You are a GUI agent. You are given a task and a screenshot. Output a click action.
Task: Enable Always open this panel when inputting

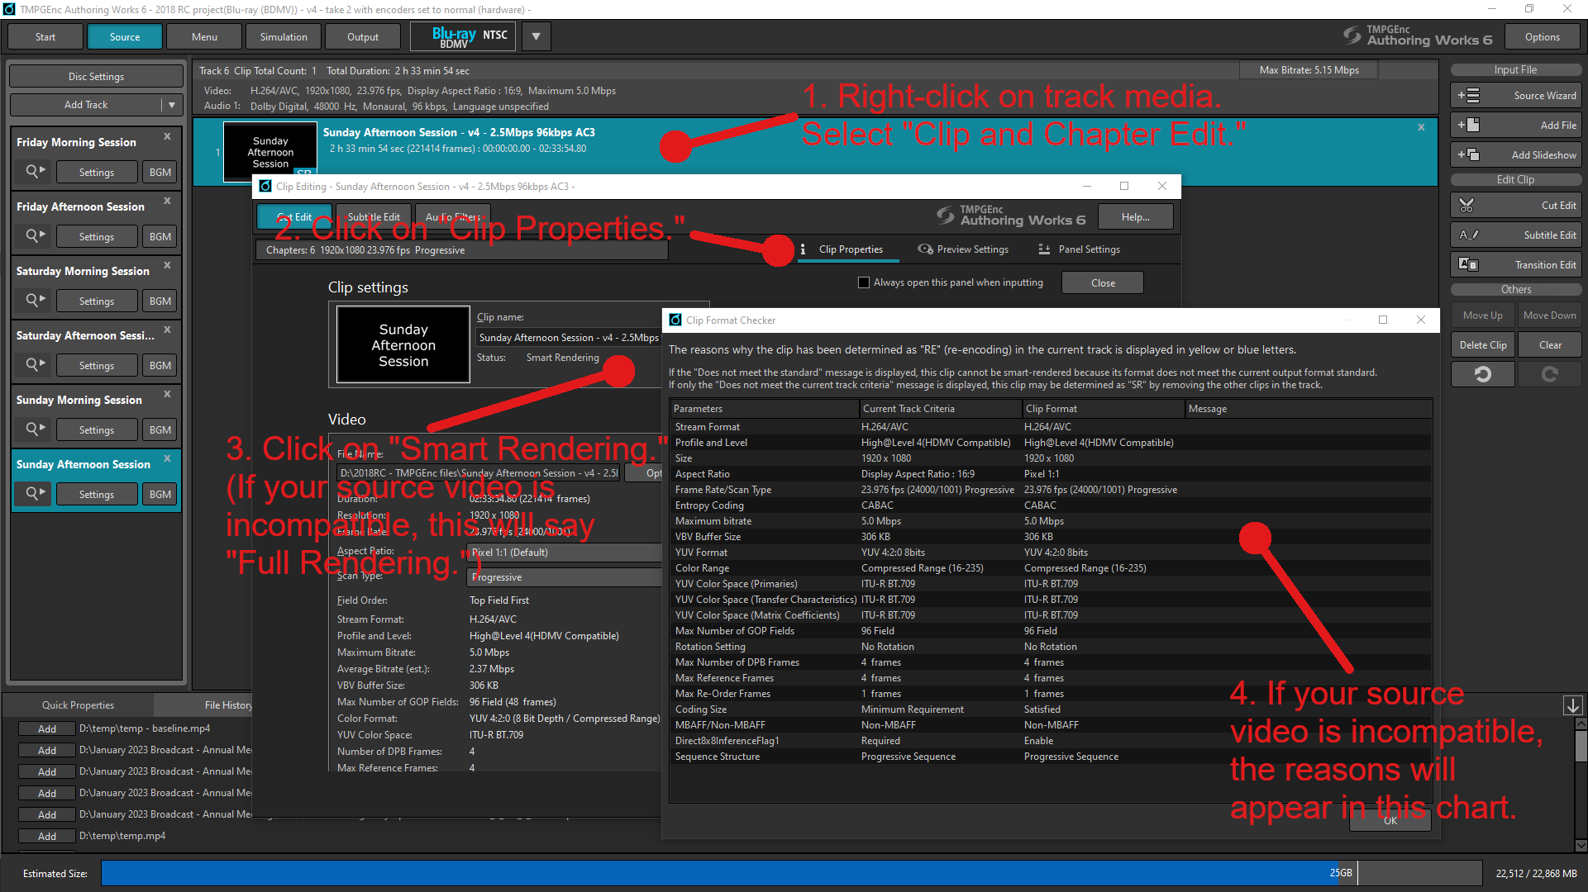864,282
